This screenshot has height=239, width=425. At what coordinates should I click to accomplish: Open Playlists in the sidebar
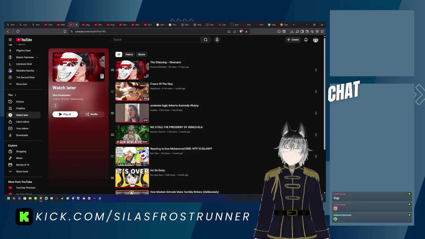click(x=23, y=108)
